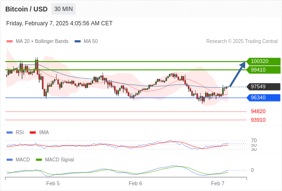Click the 30 MIN timeframe badge
The image size is (282, 191).
coord(64,9)
